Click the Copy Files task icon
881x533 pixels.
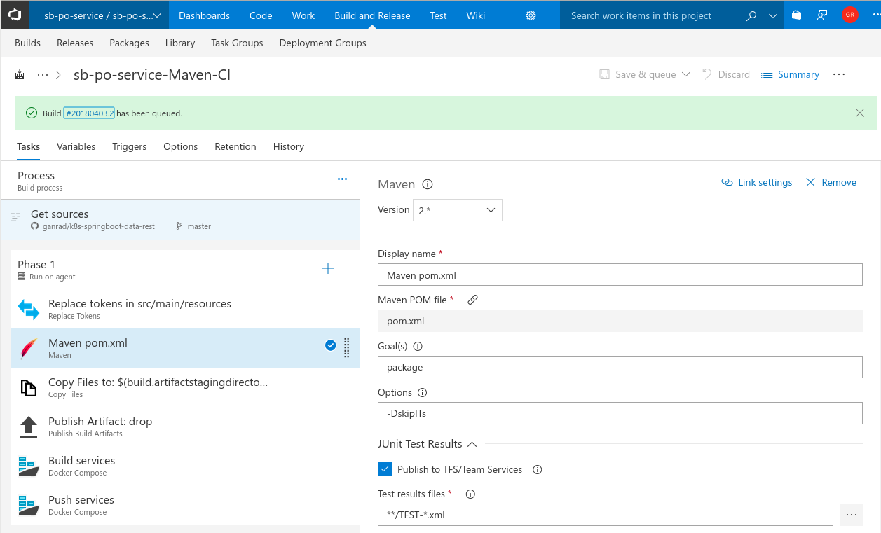[x=29, y=387]
